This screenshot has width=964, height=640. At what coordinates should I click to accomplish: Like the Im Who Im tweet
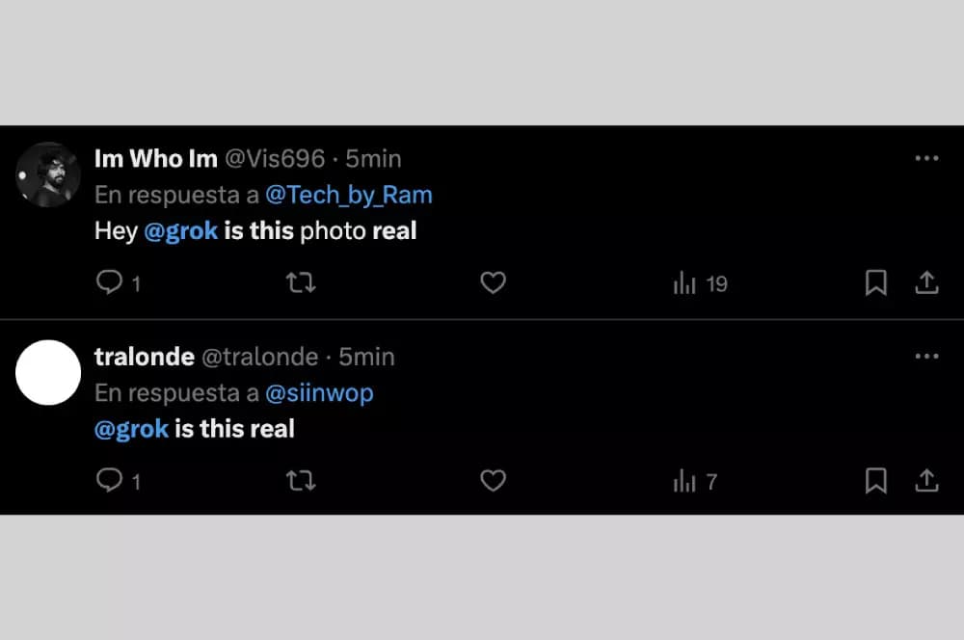point(493,282)
